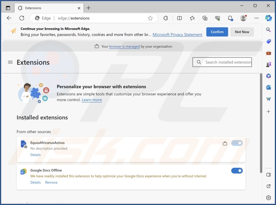Click the managed briefcase icon beside EquusAfricanusAsinus

click(225, 143)
